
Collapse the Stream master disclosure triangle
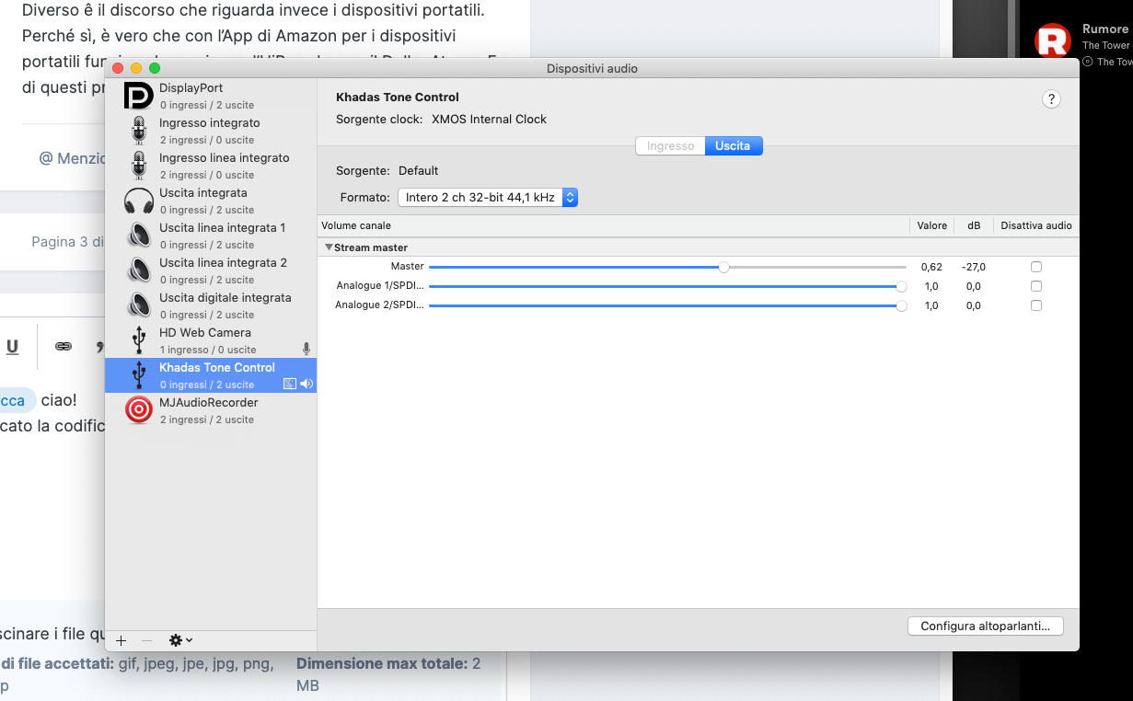329,247
